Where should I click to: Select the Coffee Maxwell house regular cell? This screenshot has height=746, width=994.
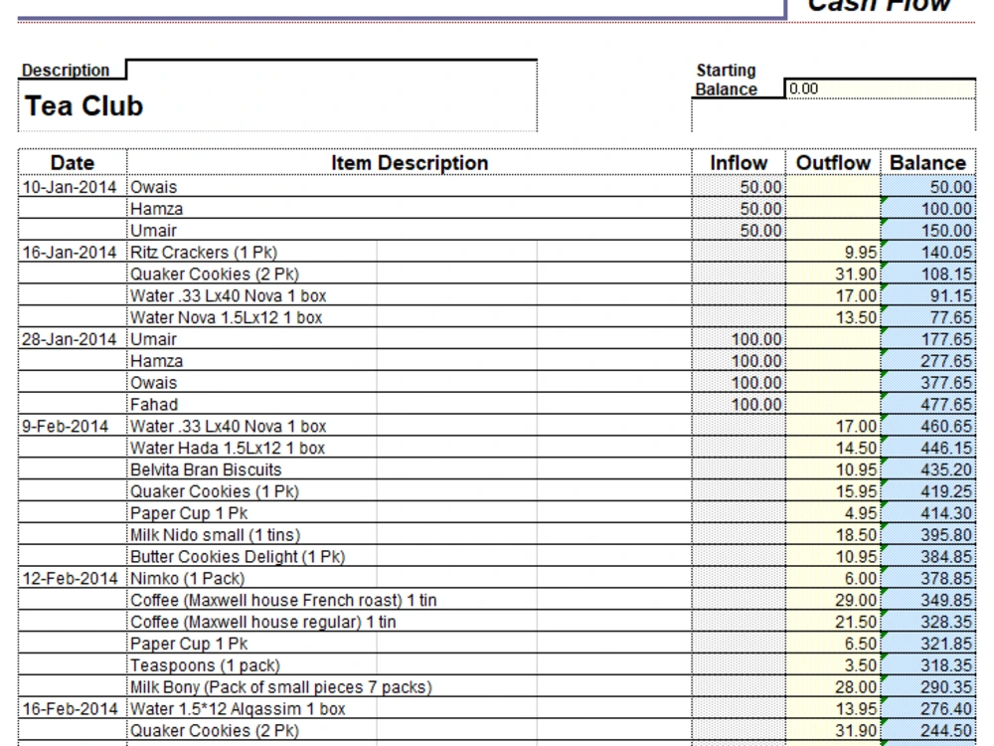coord(409,622)
